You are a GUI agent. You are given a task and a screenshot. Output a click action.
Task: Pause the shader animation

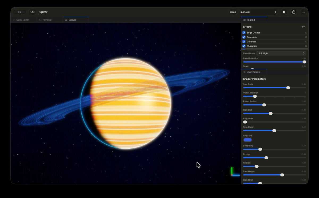pyautogui.click(x=284, y=12)
